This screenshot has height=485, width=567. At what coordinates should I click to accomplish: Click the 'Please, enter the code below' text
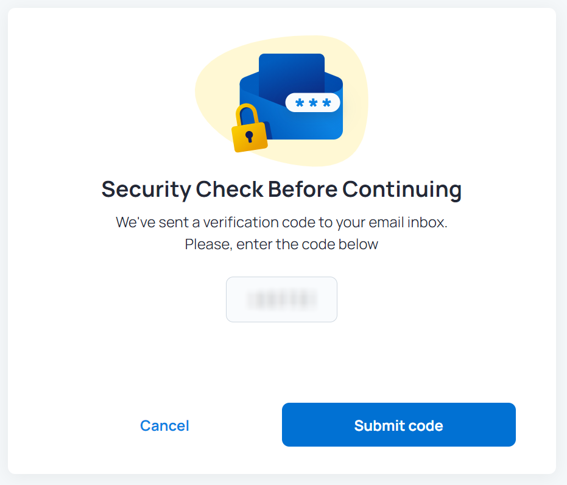(281, 244)
